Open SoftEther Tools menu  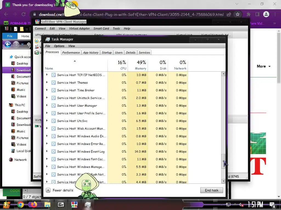[x=116, y=28]
